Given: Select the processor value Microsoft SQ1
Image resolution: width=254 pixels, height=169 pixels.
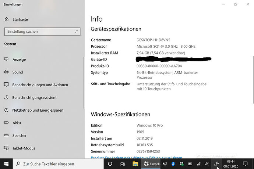Looking at the screenshot, I should click(166, 46).
